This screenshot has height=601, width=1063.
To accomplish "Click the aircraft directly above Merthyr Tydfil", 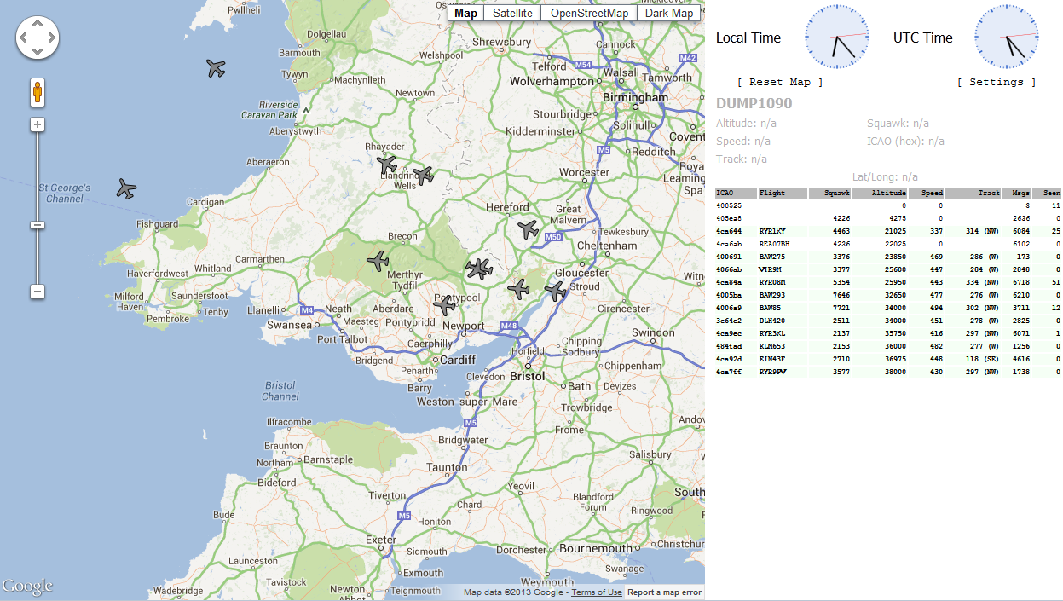I will (x=378, y=261).
